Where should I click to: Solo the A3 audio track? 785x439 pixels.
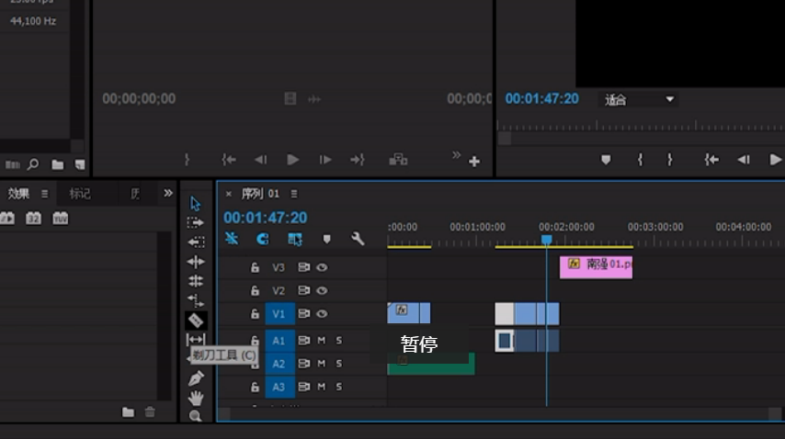(x=339, y=387)
